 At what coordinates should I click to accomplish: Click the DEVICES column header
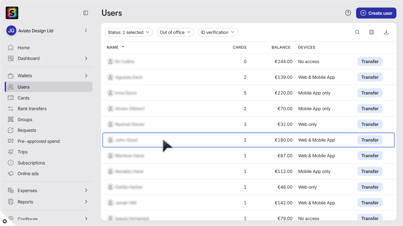coord(307,47)
